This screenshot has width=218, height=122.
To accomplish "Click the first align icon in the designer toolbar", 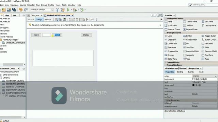I will pyautogui.click(x=70, y=19).
